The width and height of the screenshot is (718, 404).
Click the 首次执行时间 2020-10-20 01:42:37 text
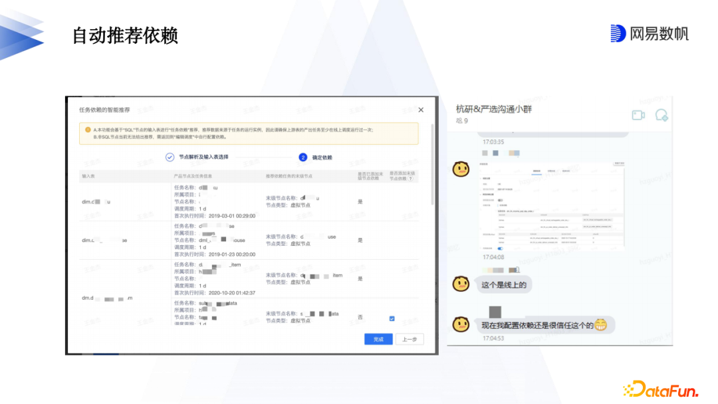tap(215, 293)
